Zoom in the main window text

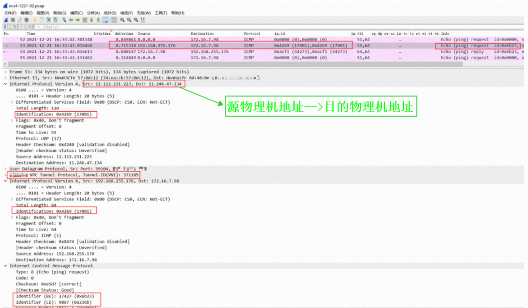click(x=122, y=20)
